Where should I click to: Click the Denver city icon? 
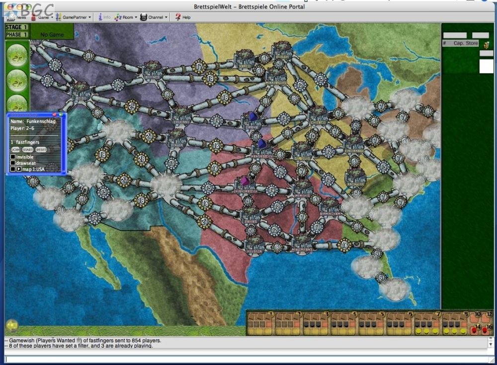pyautogui.click(x=176, y=138)
